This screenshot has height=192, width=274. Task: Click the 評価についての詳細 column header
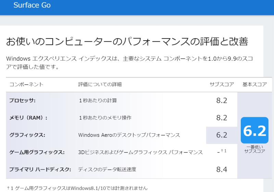click(100, 85)
